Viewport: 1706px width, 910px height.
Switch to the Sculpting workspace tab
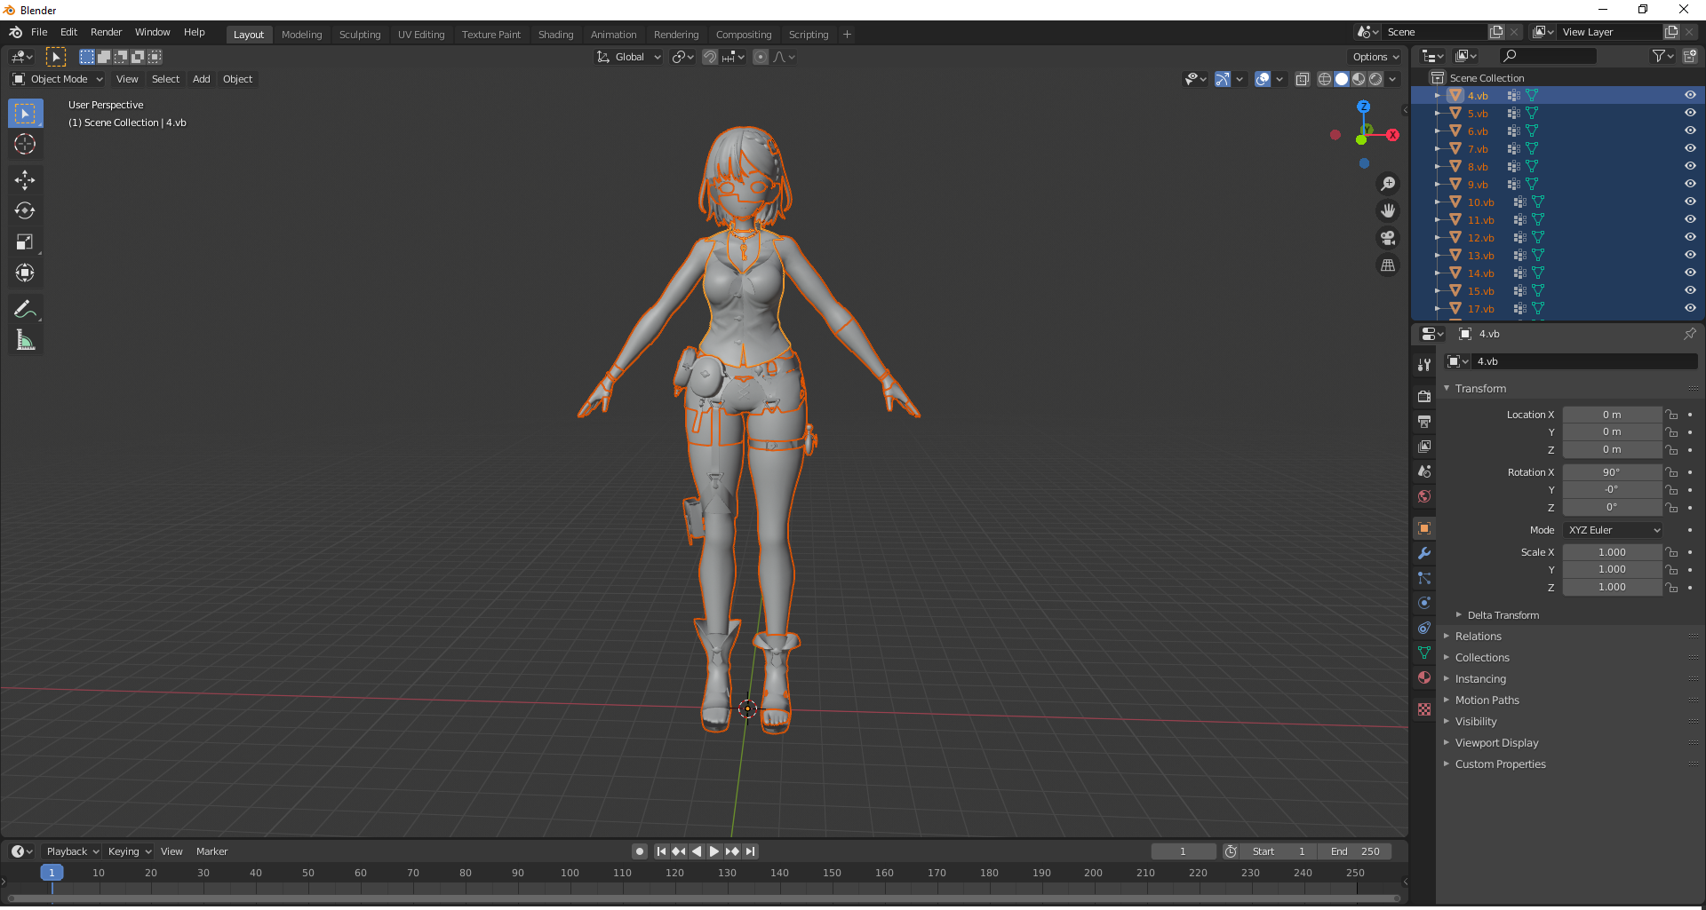(x=360, y=35)
